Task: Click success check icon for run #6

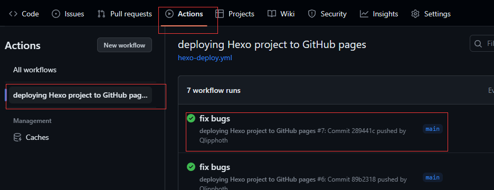Action: 191,167
